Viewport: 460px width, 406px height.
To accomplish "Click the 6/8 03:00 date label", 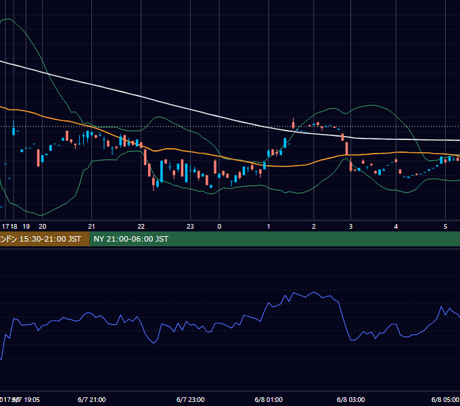I will coord(350,399).
